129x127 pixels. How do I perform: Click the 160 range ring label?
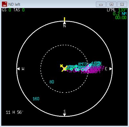(36, 99)
